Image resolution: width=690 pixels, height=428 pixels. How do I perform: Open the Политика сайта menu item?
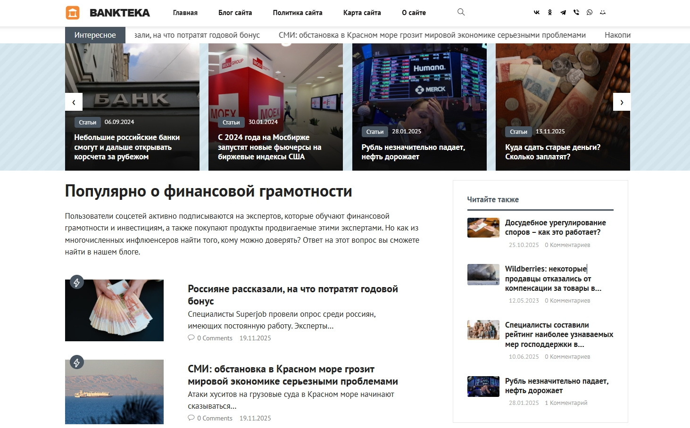point(298,13)
